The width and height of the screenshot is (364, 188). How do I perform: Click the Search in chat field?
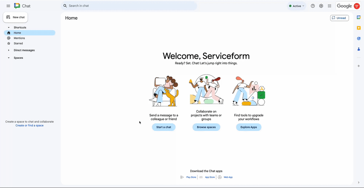point(129,6)
